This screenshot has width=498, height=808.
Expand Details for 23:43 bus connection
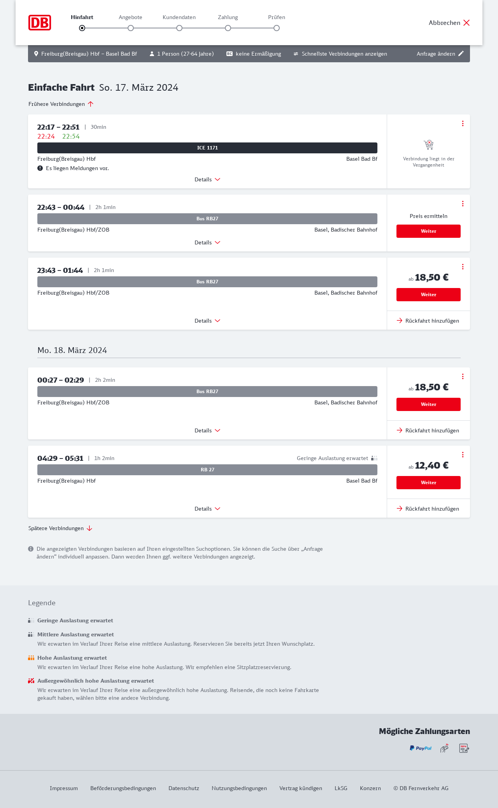(x=207, y=321)
